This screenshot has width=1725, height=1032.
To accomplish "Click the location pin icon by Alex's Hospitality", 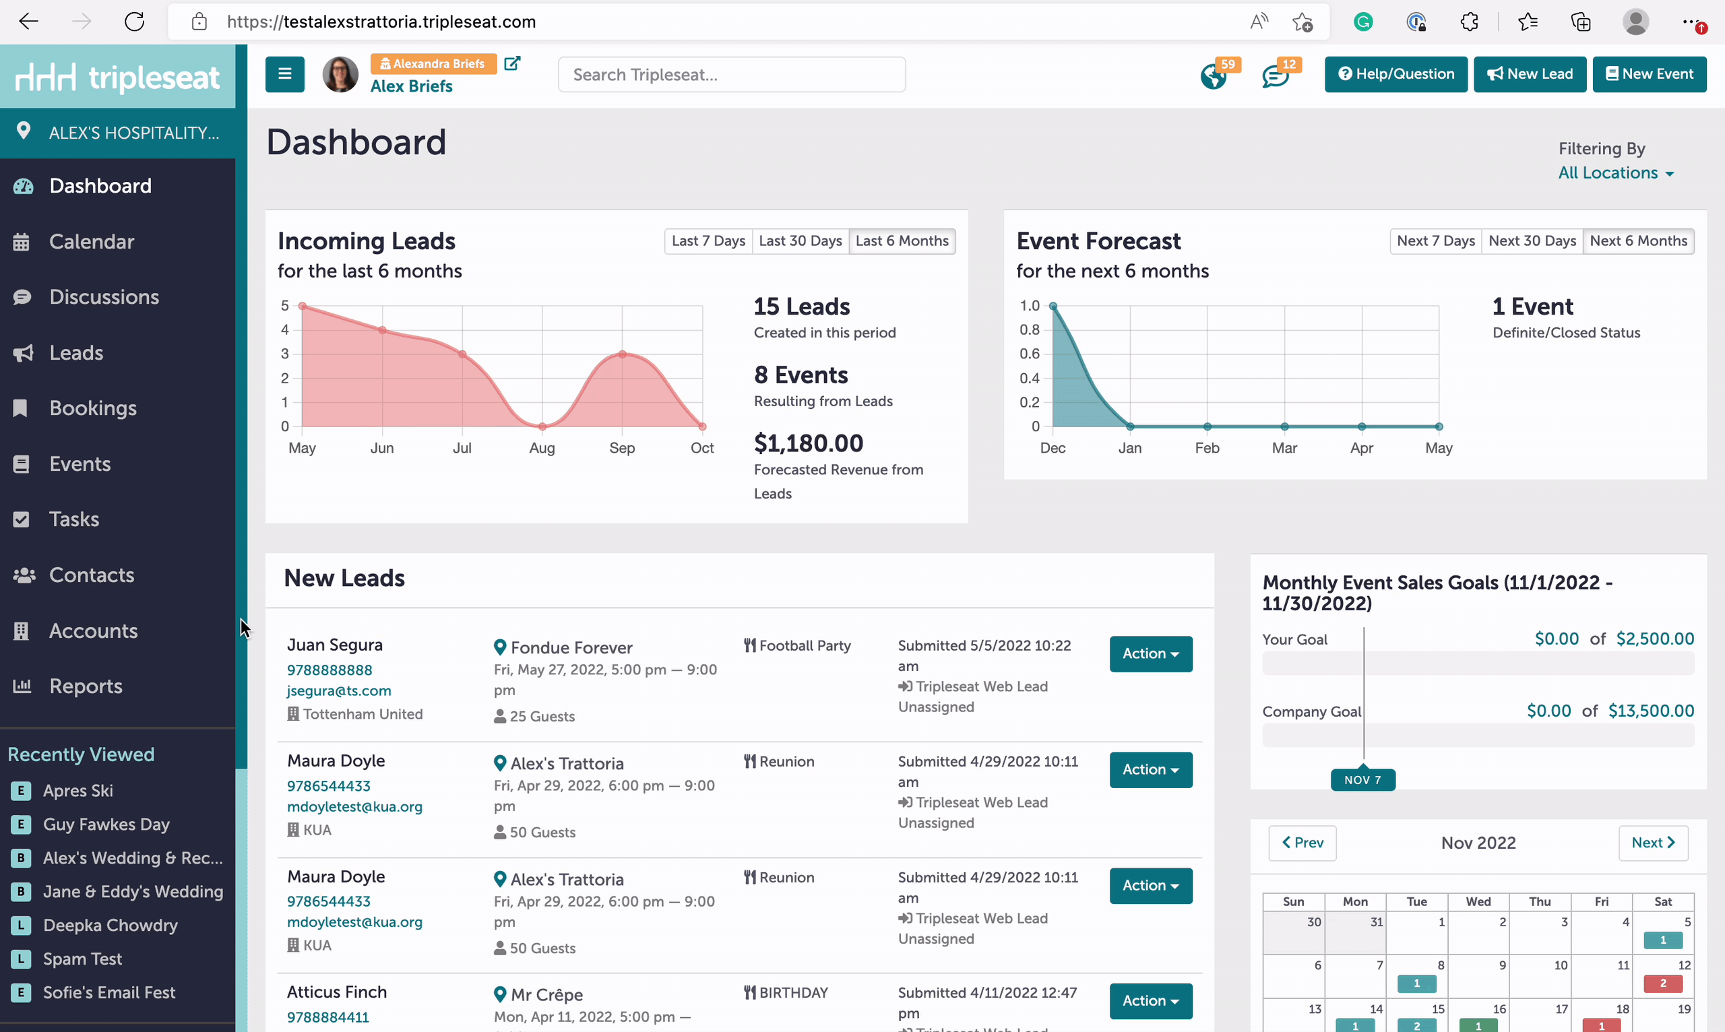I will coord(24,131).
